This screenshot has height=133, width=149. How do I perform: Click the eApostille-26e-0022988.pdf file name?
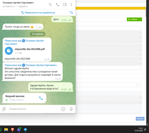point(30,49)
